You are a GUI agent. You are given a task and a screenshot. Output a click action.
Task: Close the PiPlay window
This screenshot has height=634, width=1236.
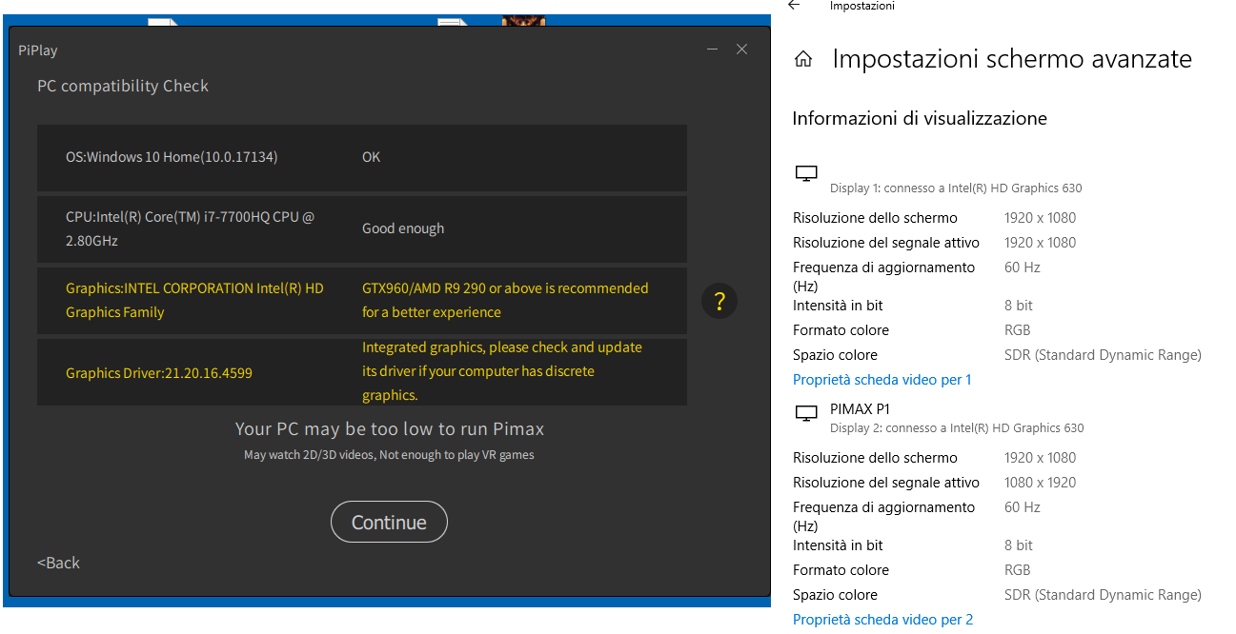[741, 50]
